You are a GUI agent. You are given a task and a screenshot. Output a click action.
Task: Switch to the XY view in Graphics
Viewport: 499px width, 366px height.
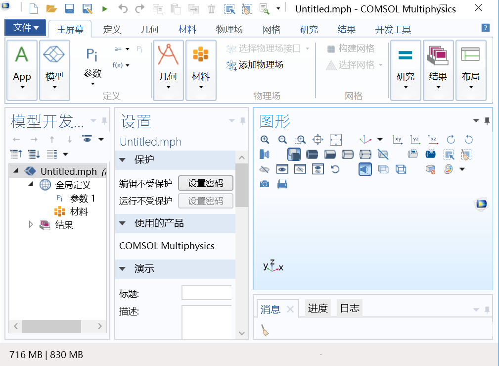(x=398, y=140)
